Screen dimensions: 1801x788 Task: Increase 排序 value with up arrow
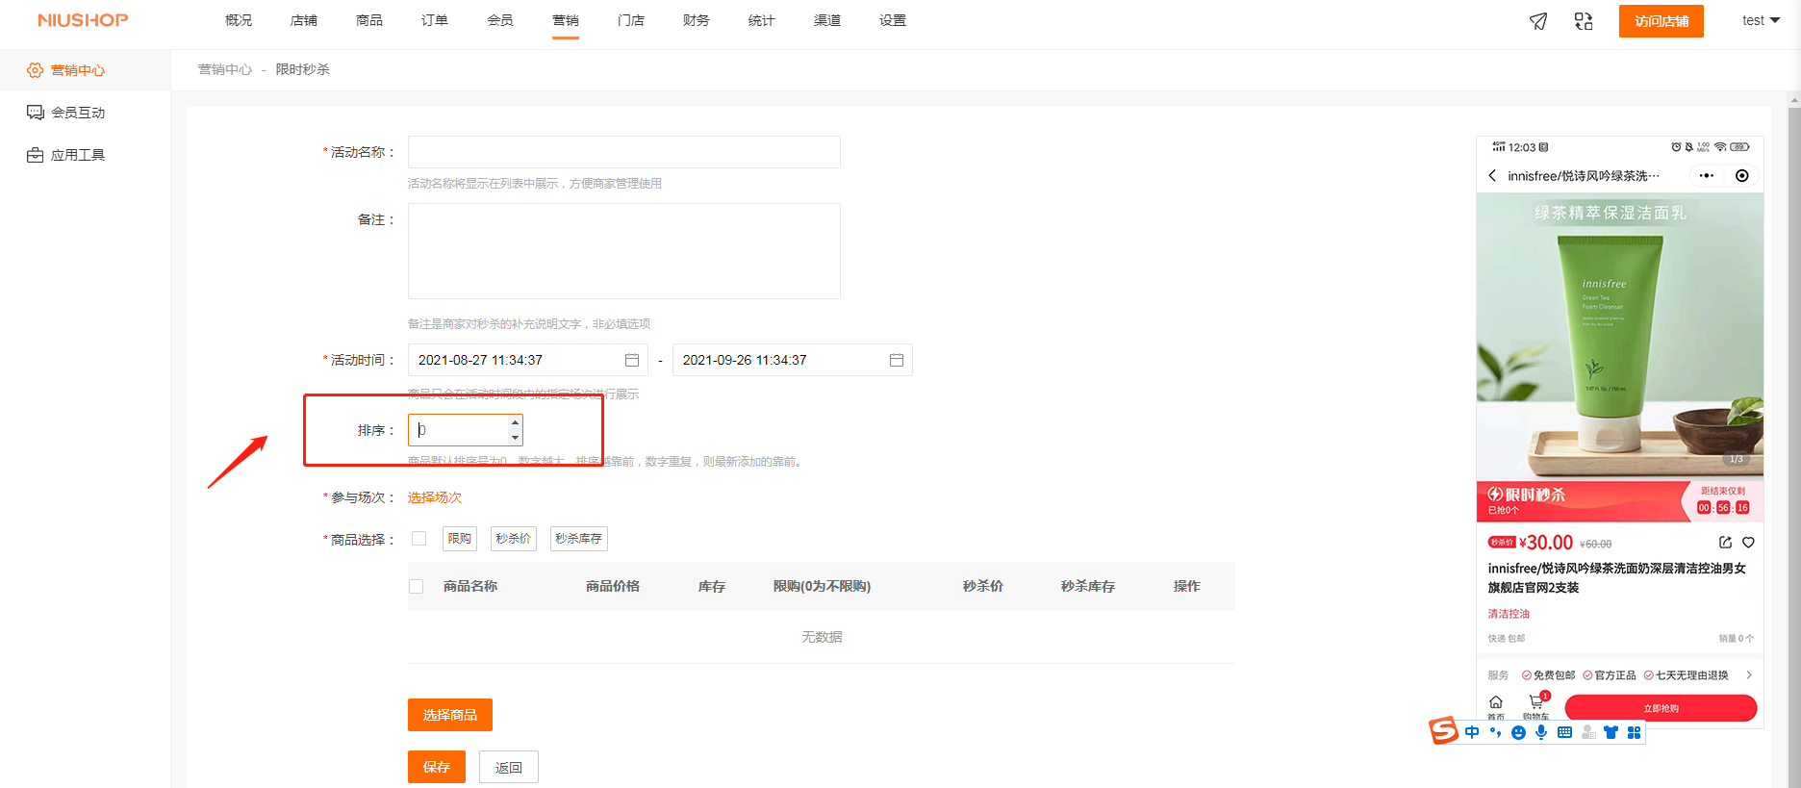pyautogui.click(x=515, y=422)
